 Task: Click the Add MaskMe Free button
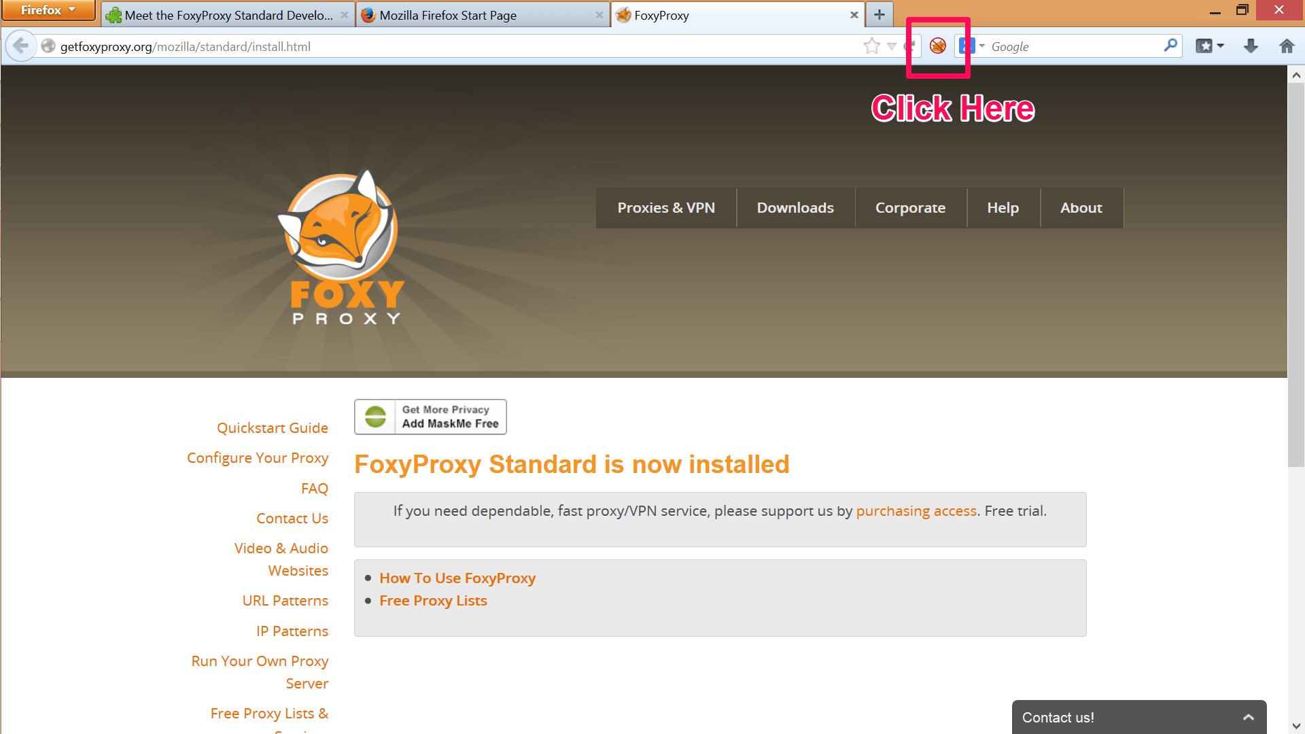click(x=430, y=417)
